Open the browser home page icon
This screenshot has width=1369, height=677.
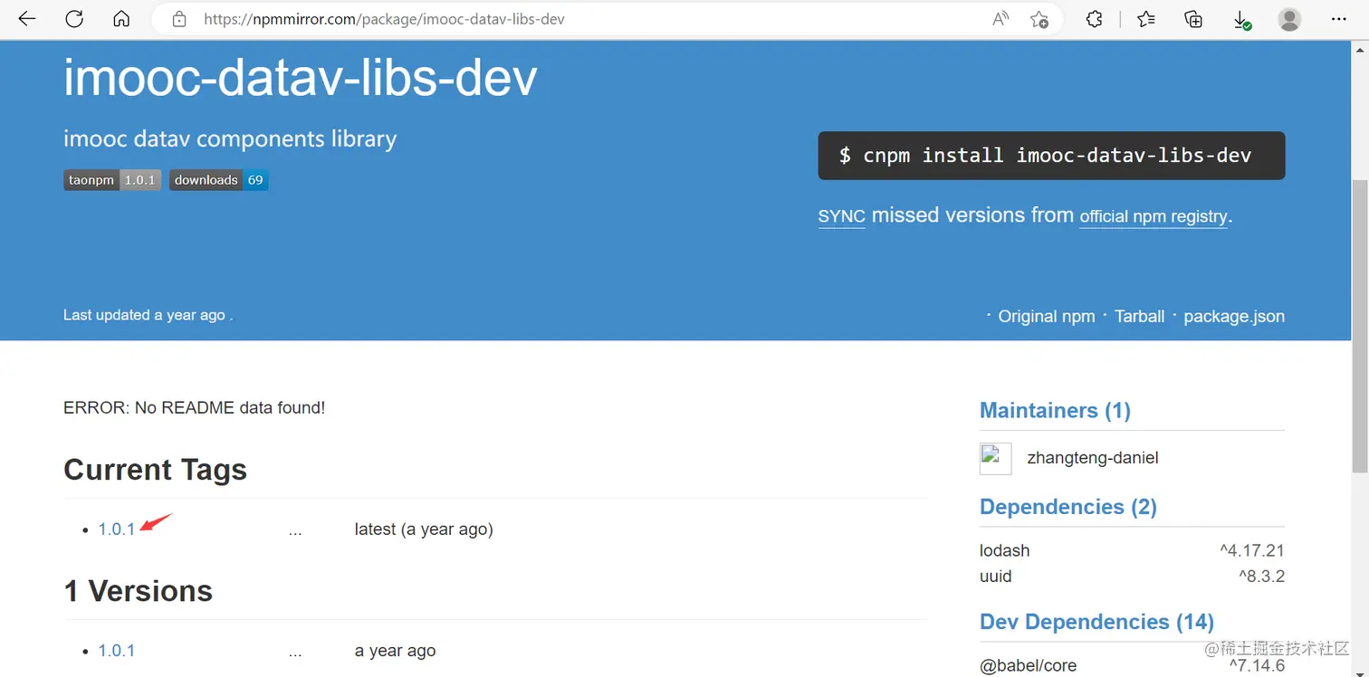(x=121, y=19)
